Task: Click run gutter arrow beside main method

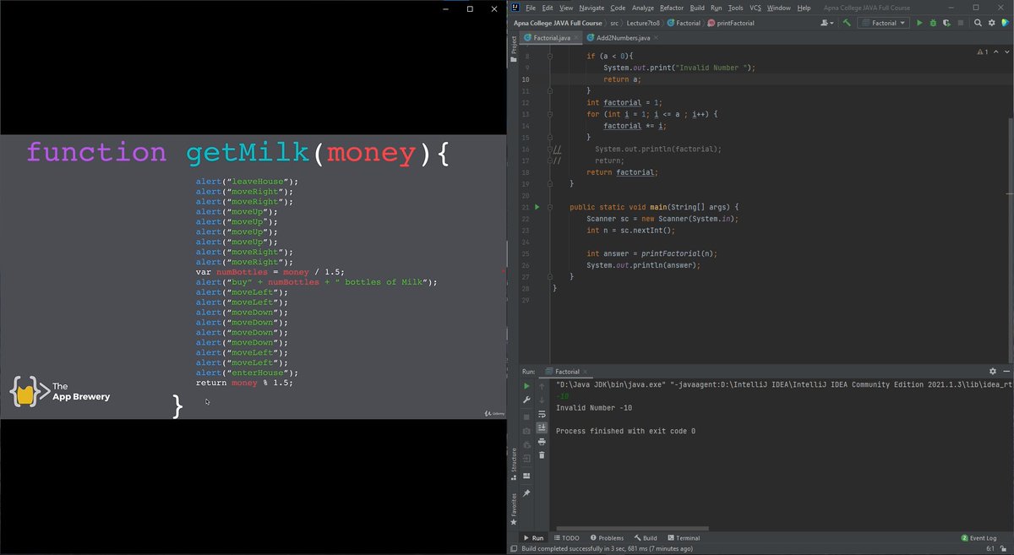Action: click(x=537, y=207)
